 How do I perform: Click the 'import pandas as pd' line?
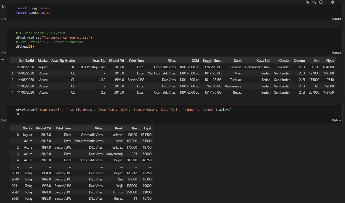click(33, 13)
